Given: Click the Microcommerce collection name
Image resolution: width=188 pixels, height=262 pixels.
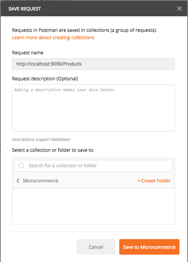Looking at the screenshot, I should pyautogui.click(x=41, y=180).
